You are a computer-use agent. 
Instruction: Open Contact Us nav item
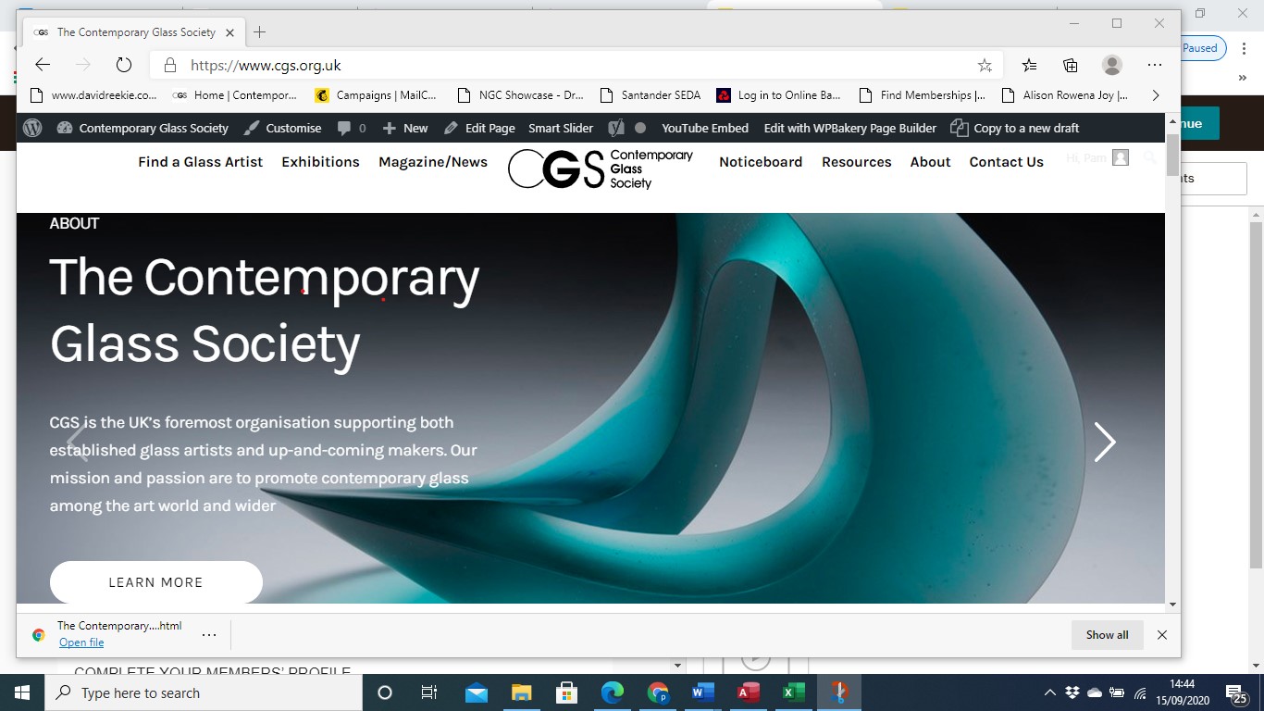point(1006,162)
